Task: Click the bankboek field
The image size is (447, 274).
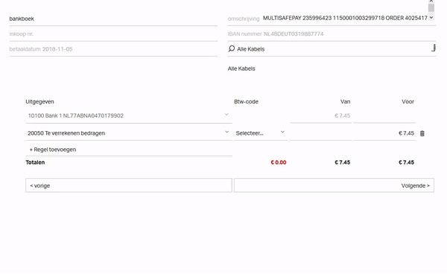Action: (x=113, y=19)
